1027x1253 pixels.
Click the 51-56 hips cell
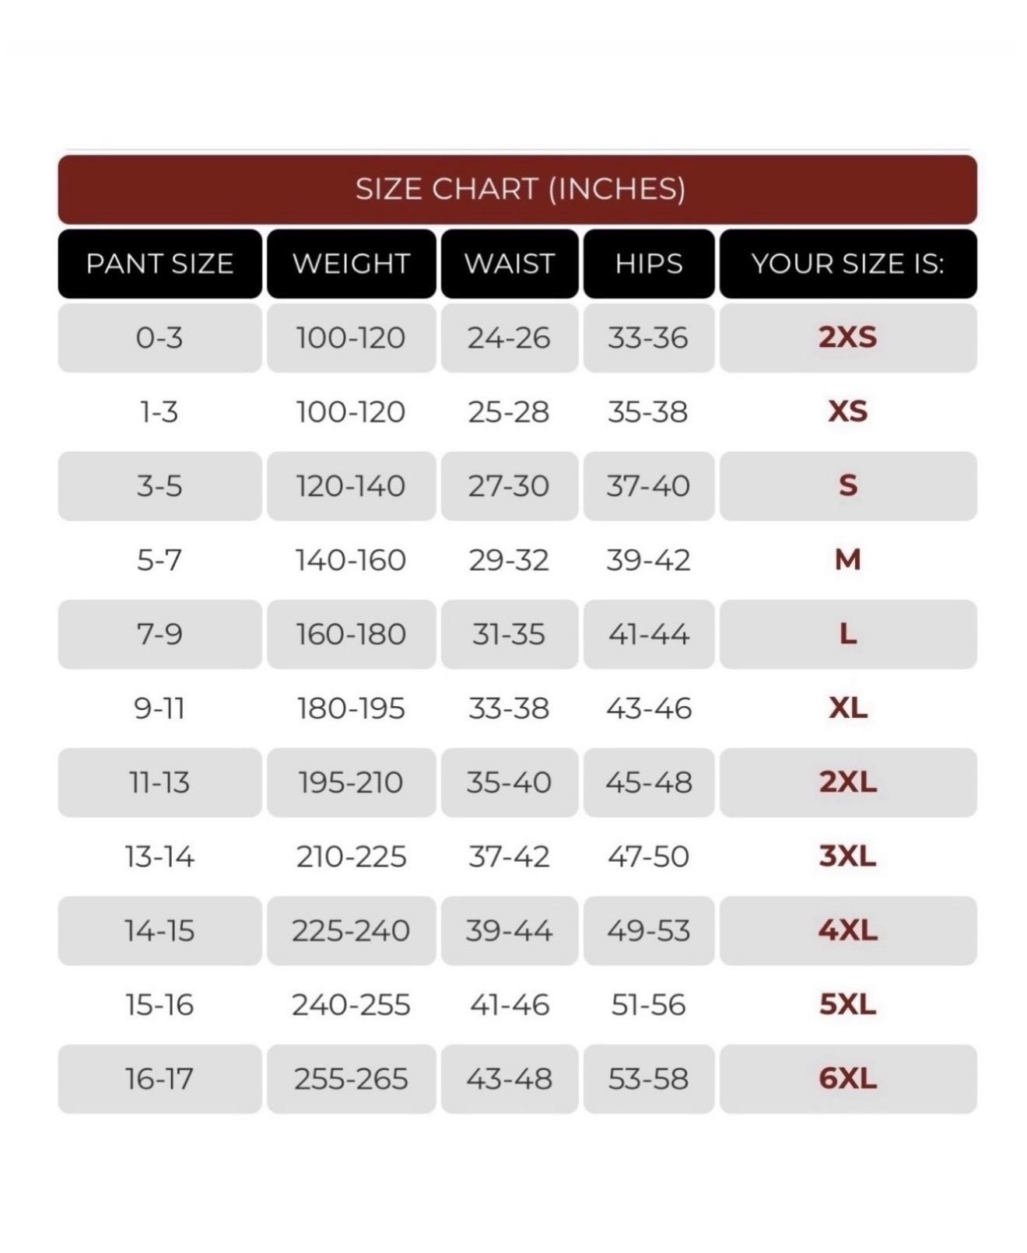tap(649, 1005)
